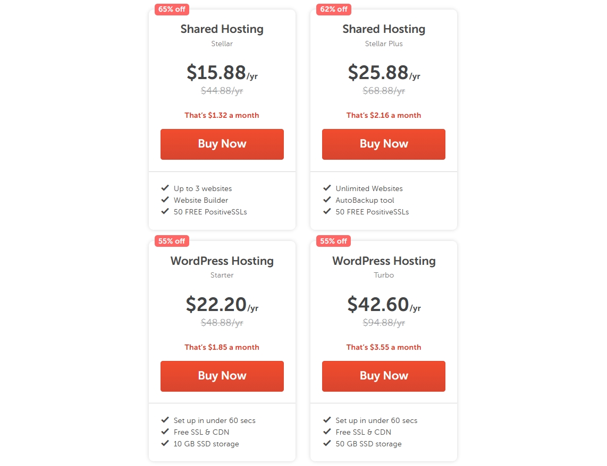This screenshot has height=466, width=607.
Task: Click Buy Now for Stellar Plus plan
Action: (383, 144)
